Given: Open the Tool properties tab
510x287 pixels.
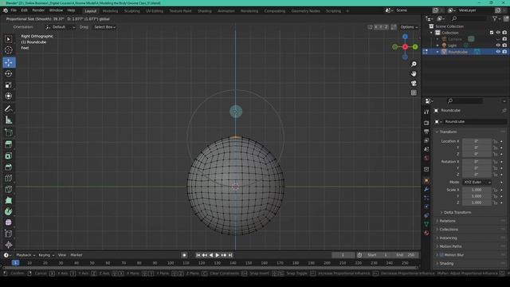Looking at the screenshot, I should tap(426, 112).
